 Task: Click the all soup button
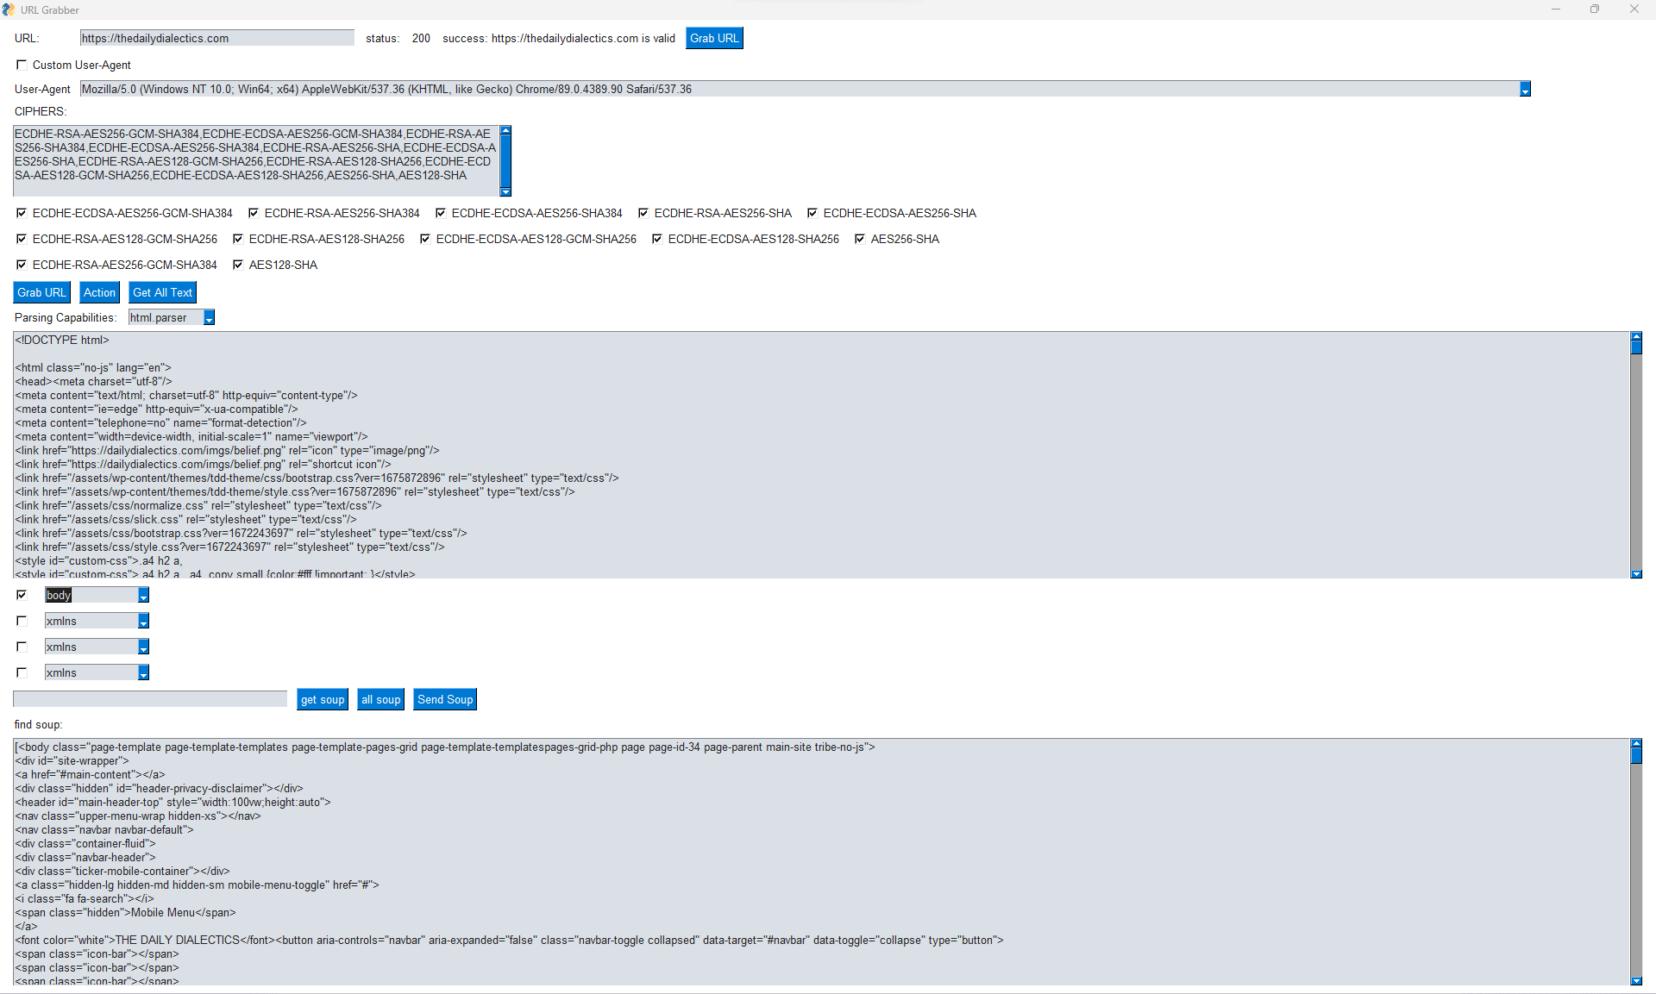pyautogui.click(x=381, y=700)
